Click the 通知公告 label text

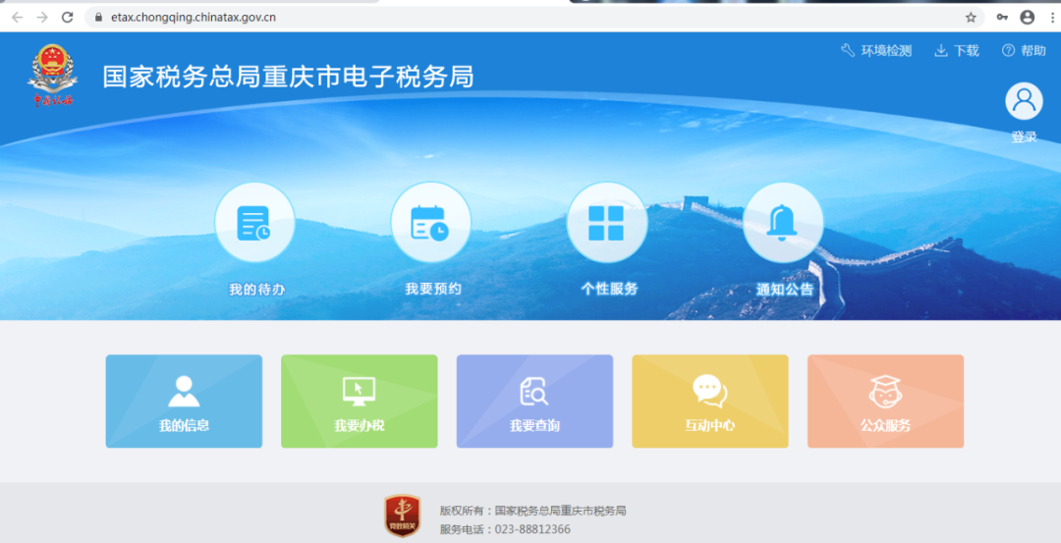tap(785, 290)
